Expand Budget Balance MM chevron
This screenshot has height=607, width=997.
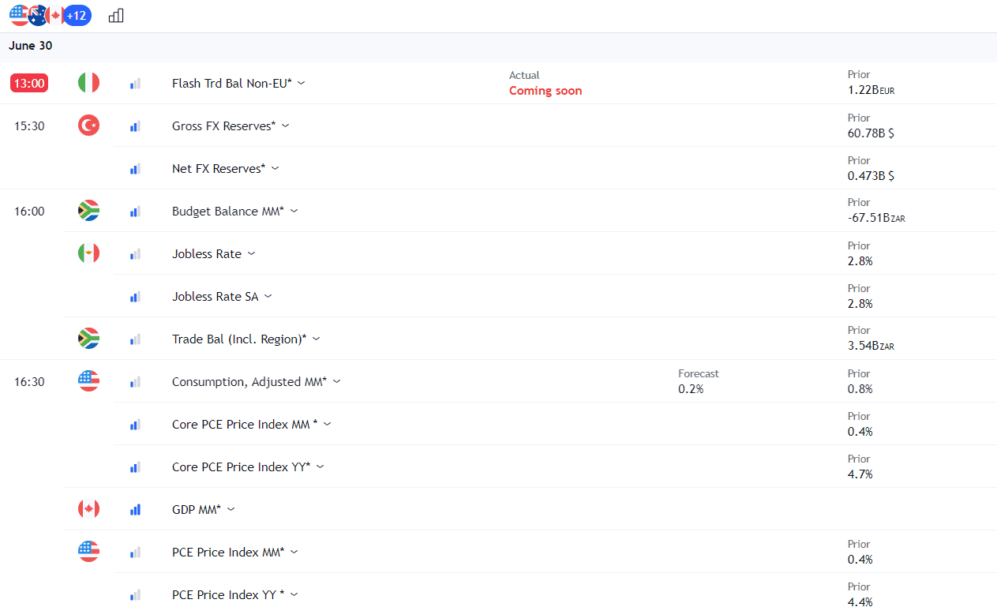click(x=294, y=211)
